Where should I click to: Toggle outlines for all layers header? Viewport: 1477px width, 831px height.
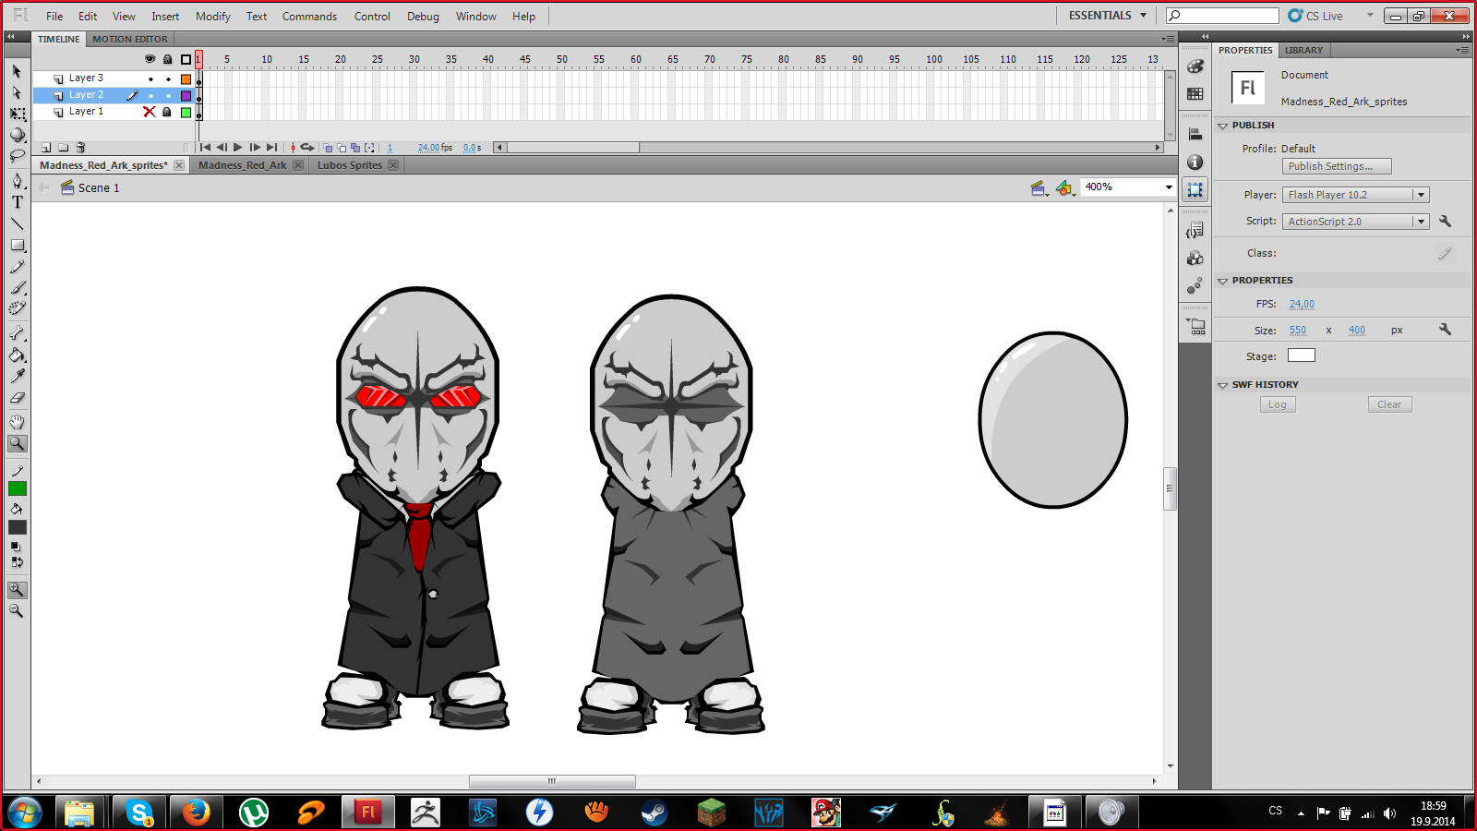pyautogui.click(x=186, y=59)
